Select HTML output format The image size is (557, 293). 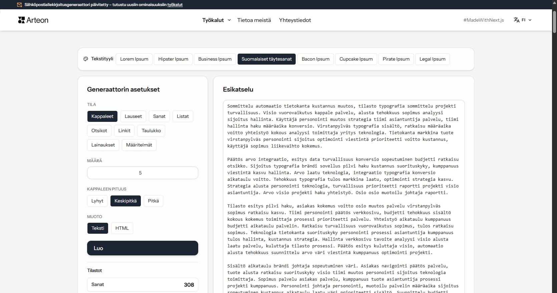point(122,228)
